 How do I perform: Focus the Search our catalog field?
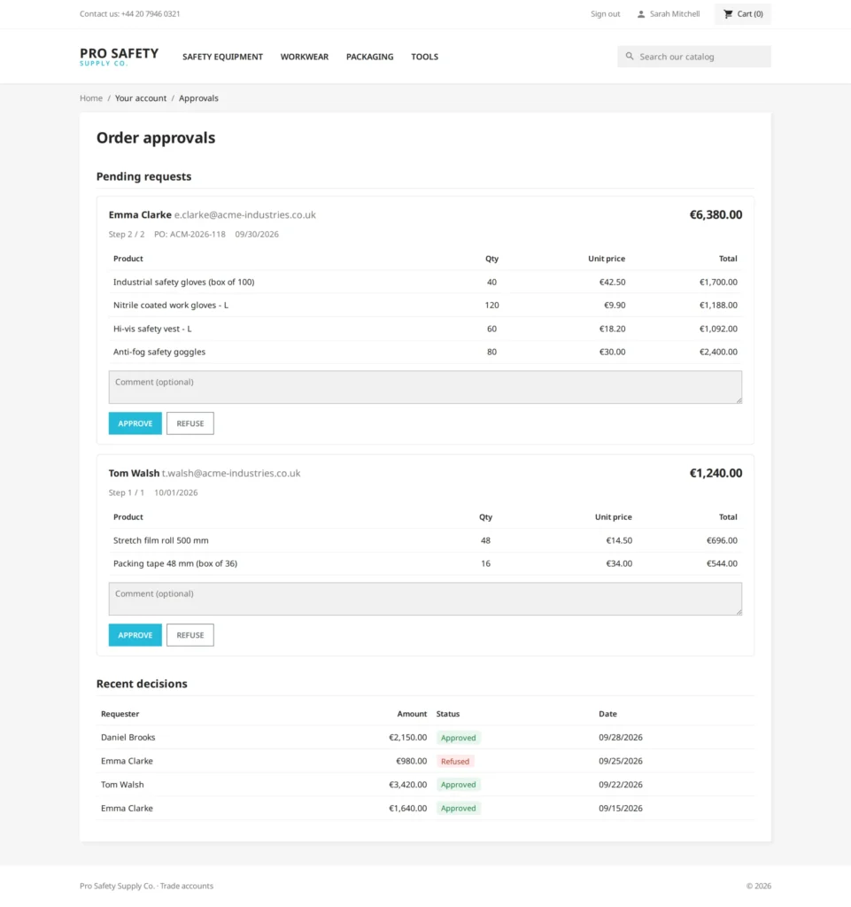coord(694,57)
